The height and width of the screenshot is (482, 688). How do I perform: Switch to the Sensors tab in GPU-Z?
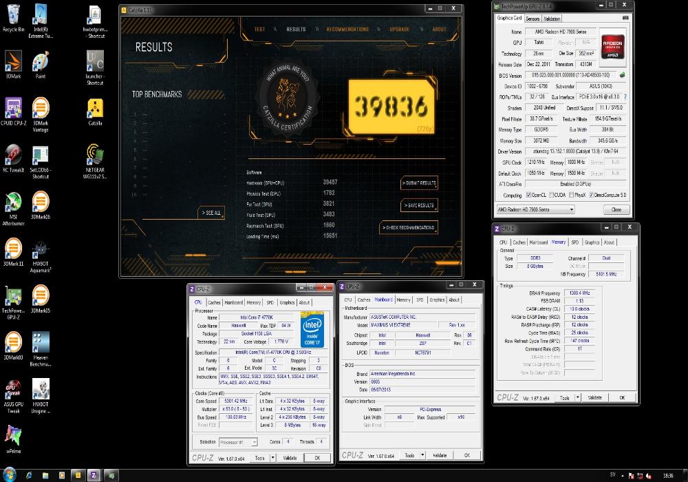[x=533, y=19]
